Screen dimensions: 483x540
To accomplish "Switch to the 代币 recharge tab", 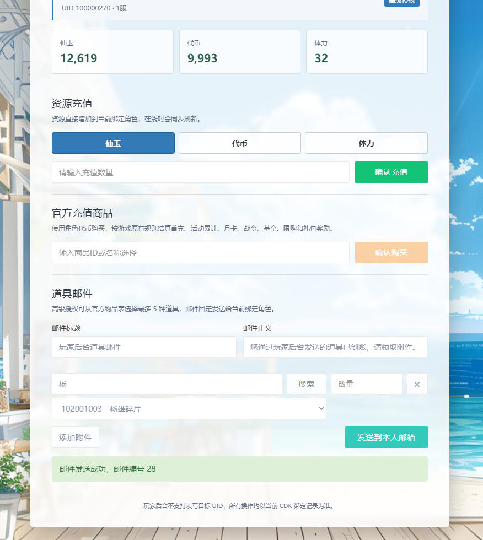I will click(240, 143).
